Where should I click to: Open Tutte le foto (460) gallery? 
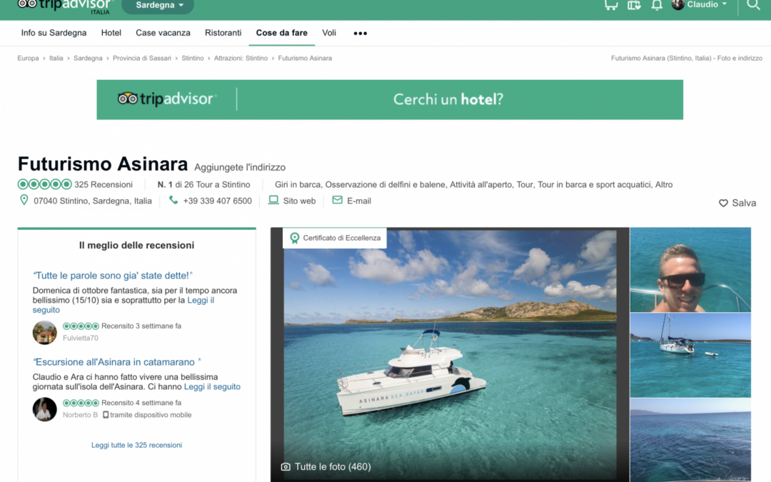click(x=333, y=467)
